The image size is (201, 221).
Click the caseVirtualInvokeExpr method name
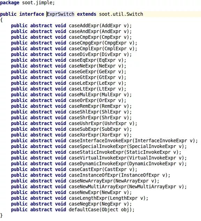(x=98, y=158)
